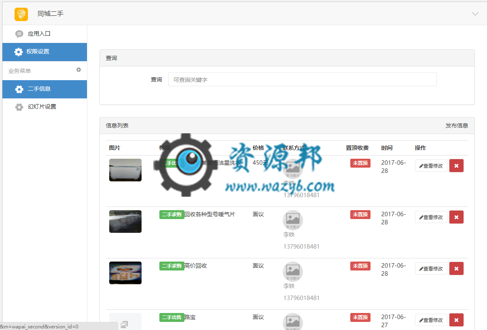Click contact avatar in 回收各种型号暖气片 row
The width and height of the screenshot is (487, 330).
(293, 220)
